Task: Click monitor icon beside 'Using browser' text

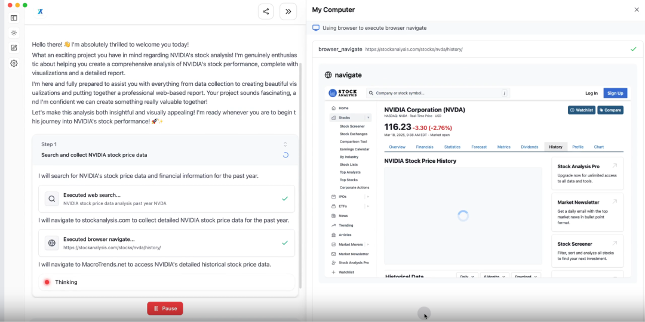Action: click(x=316, y=28)
